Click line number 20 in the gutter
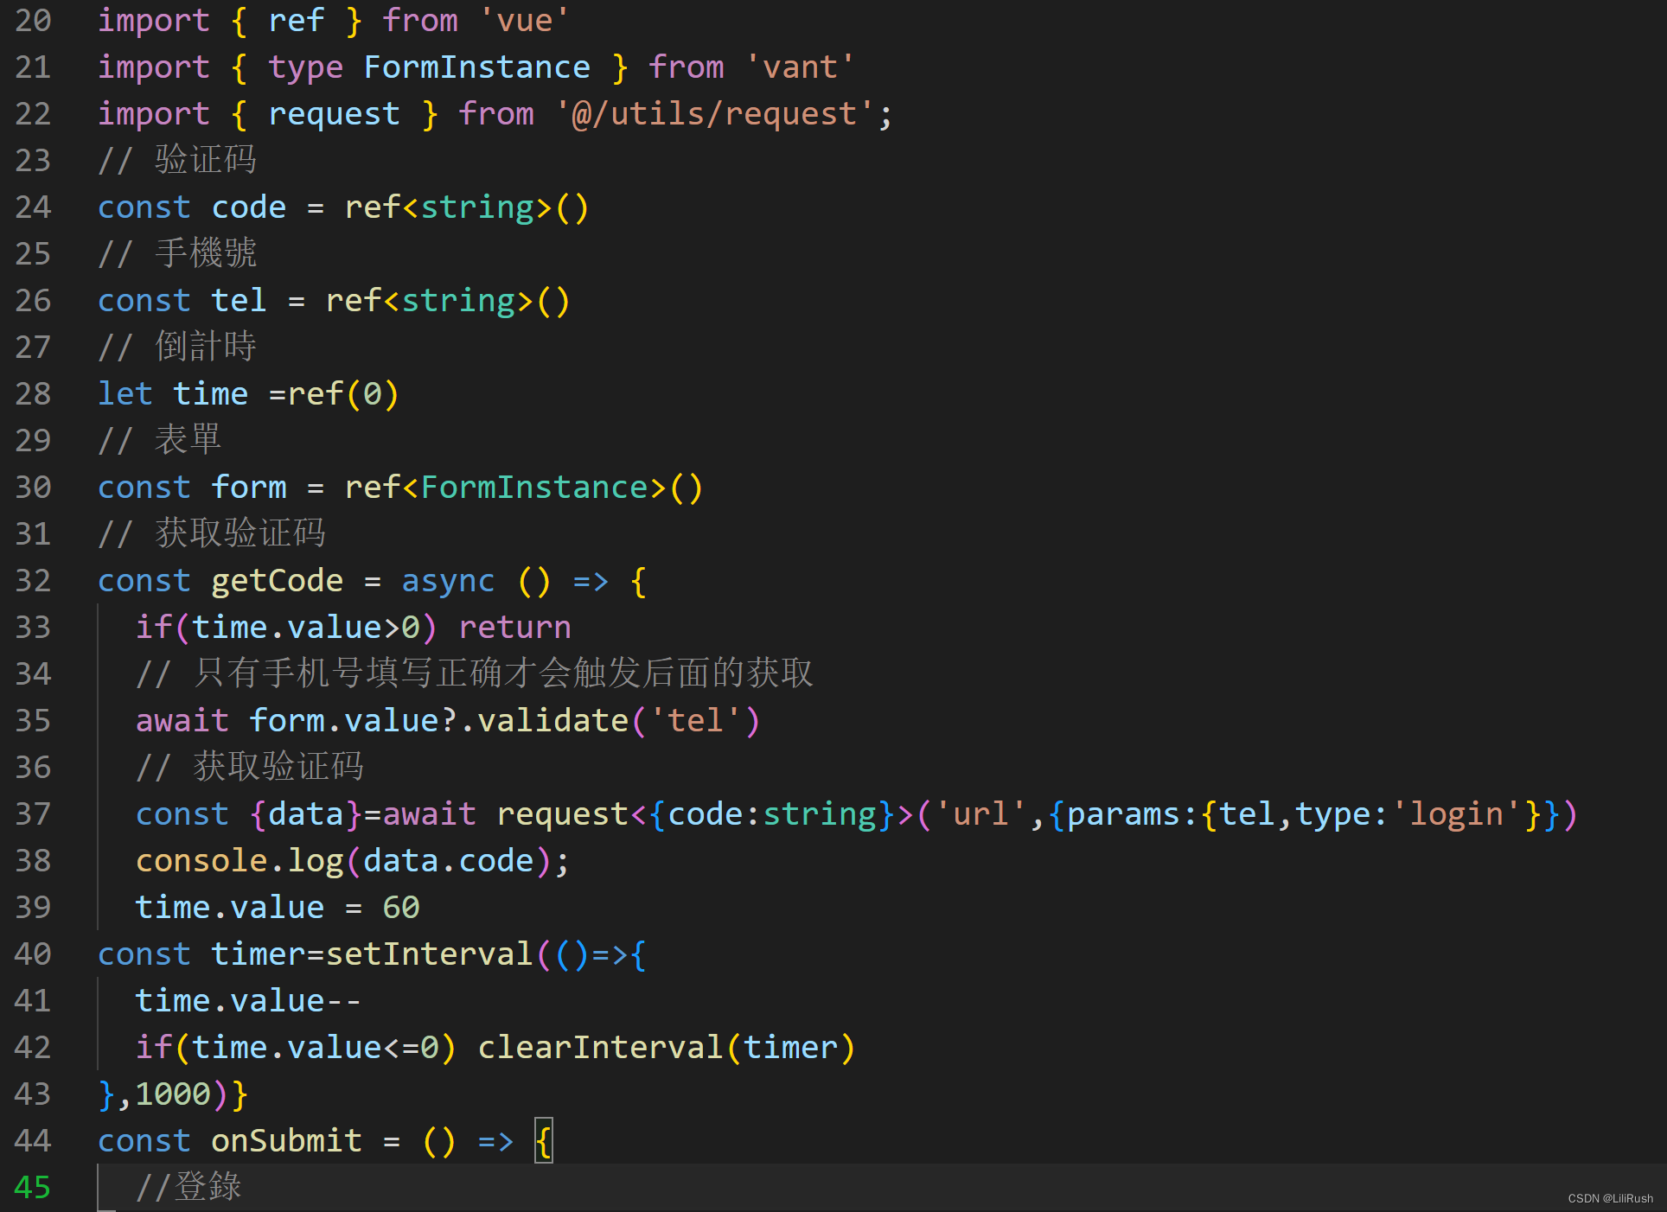Image resolution: width=1667 pixels, height=1212 pixels. [33, 19]
